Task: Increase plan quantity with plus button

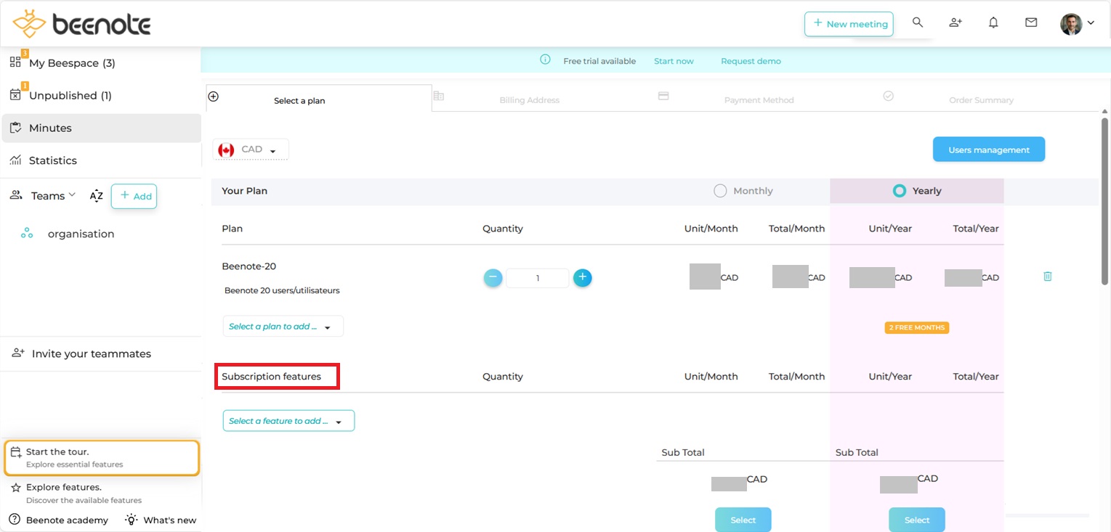Action: tap(582, 277)
